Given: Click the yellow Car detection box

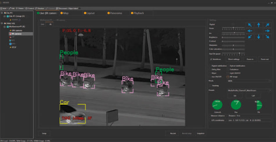Looking at the screenshot, I should coord(73,114).
